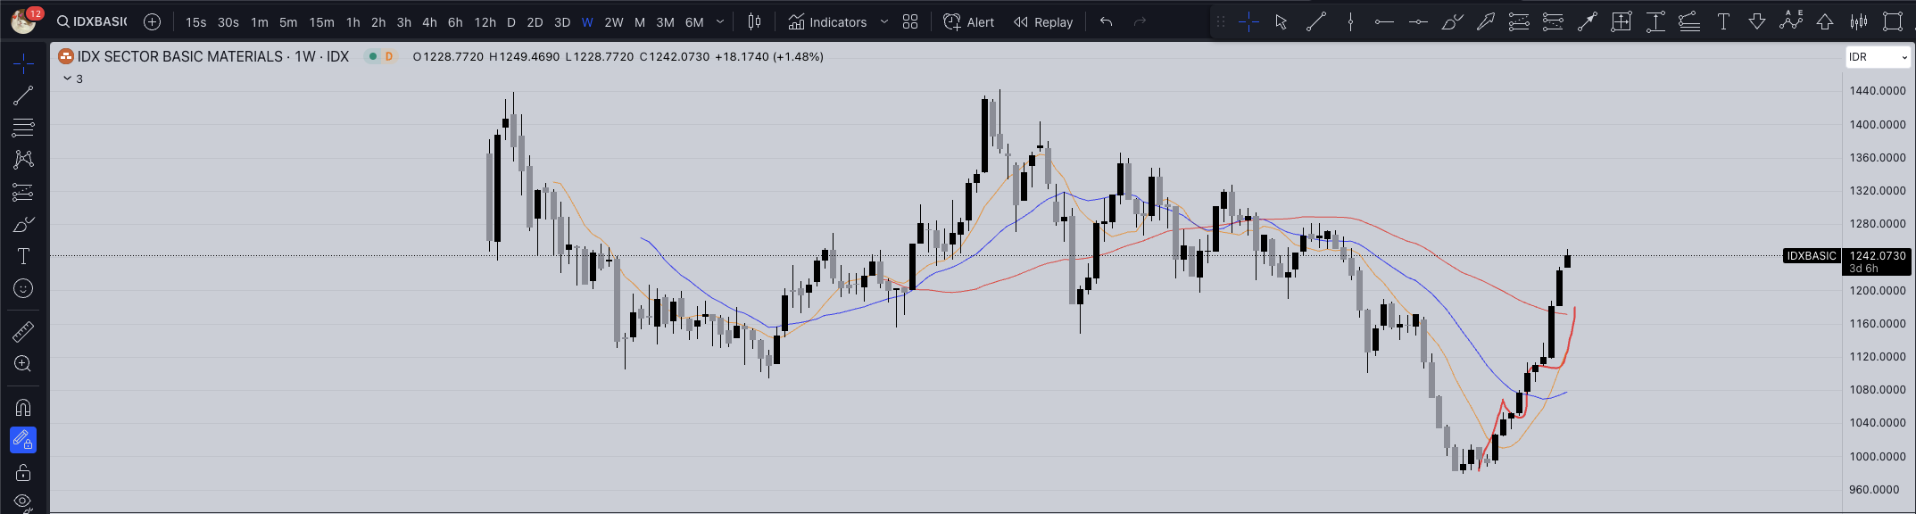
Task: Select the brush favorite tool
Action: click(x=1452, y=22)
